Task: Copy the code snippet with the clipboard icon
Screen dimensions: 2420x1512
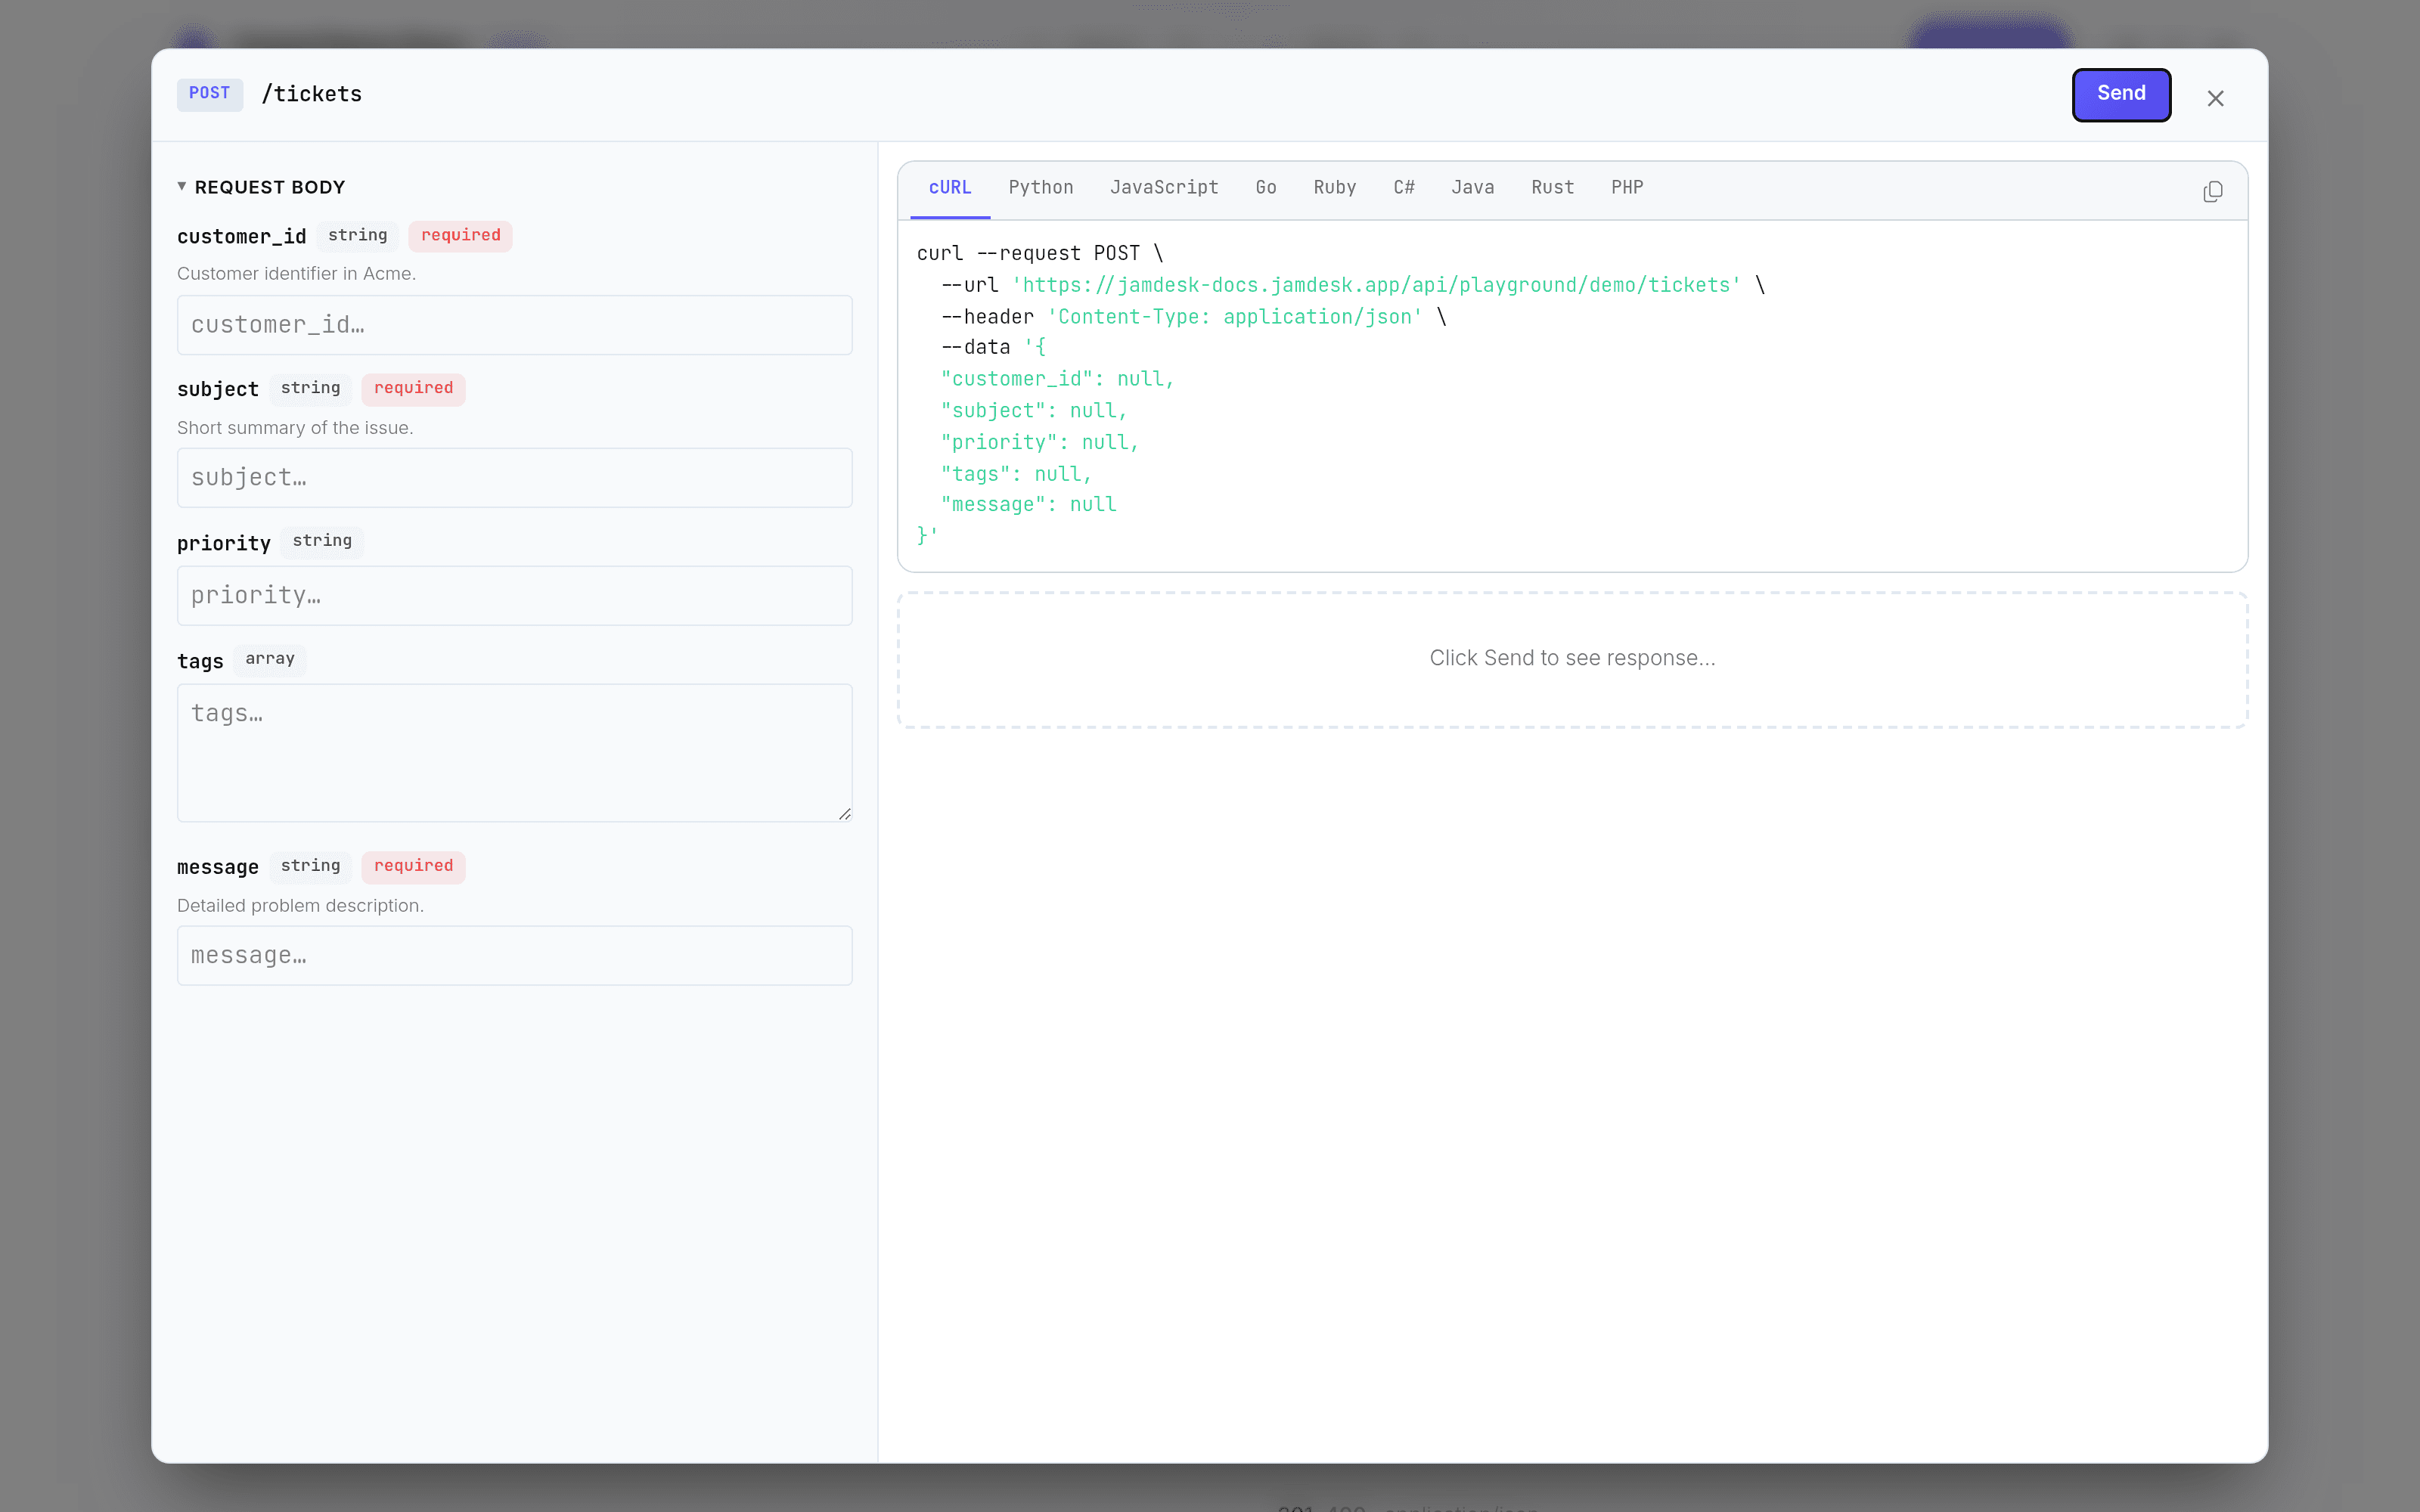Action: click(x=2212, y=191)
